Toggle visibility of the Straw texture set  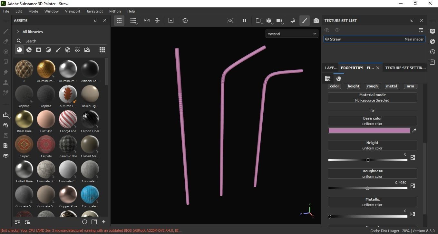pos(327,39)
